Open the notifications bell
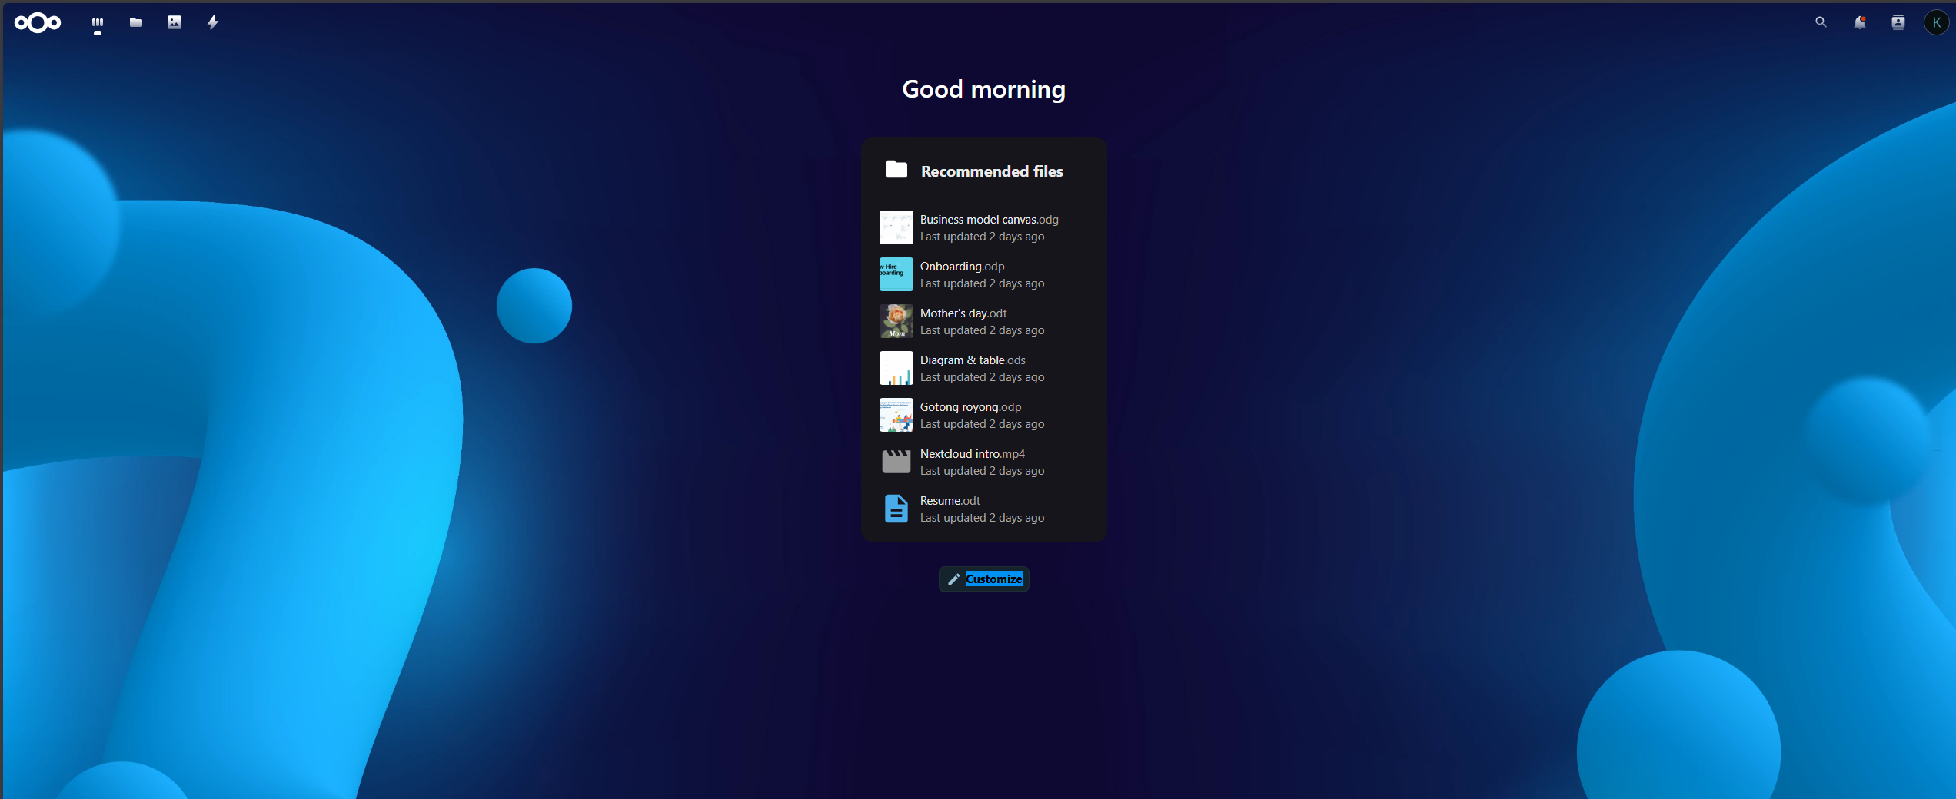The image size is (1956, 799). [1859, 22]
